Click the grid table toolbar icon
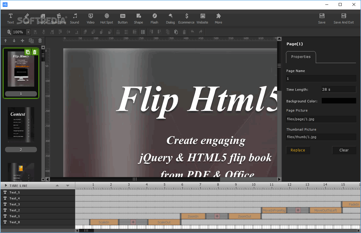This screenshot has width=361, height=233. (x=143, y=32)
